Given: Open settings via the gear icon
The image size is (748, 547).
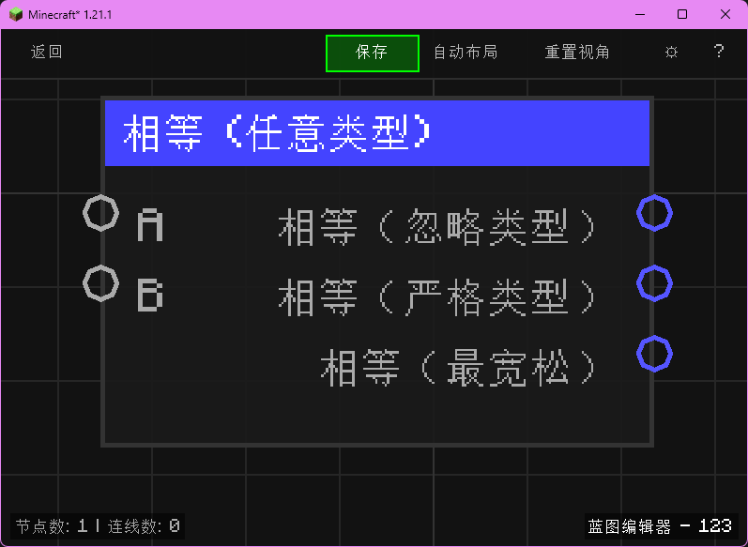Looking at the screenshot, I should point(671,52).
